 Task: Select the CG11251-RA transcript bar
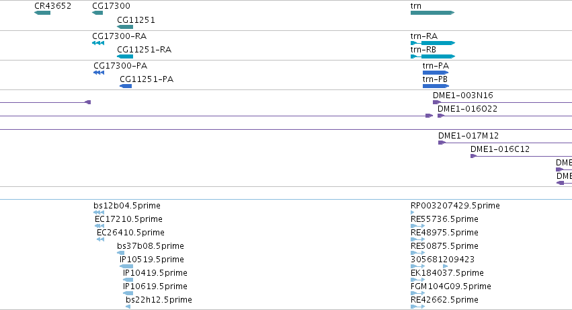click(x=125, y=56)
